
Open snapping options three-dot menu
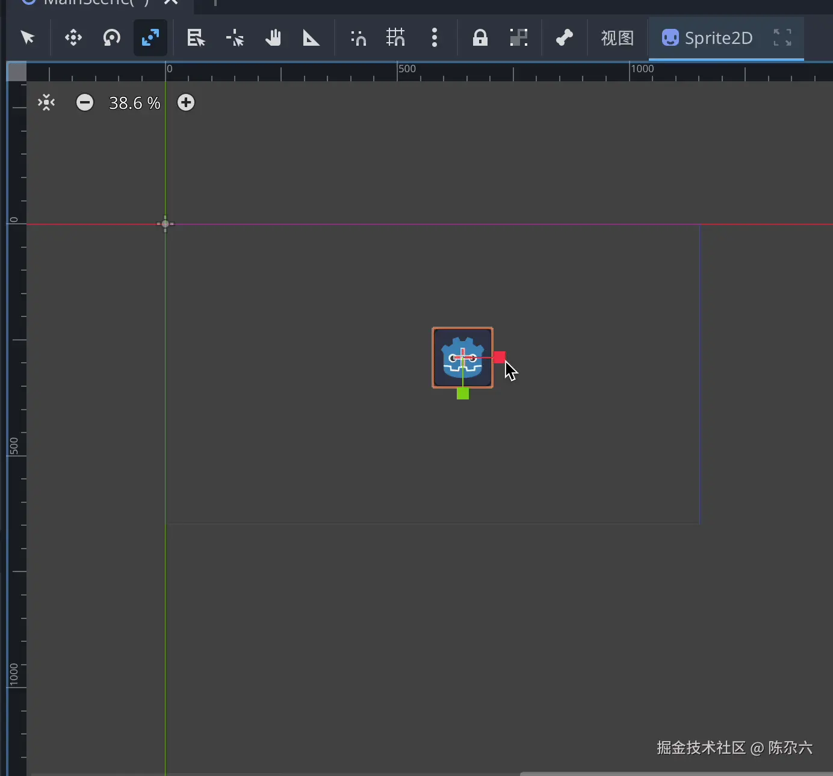(x=435, y=38)
